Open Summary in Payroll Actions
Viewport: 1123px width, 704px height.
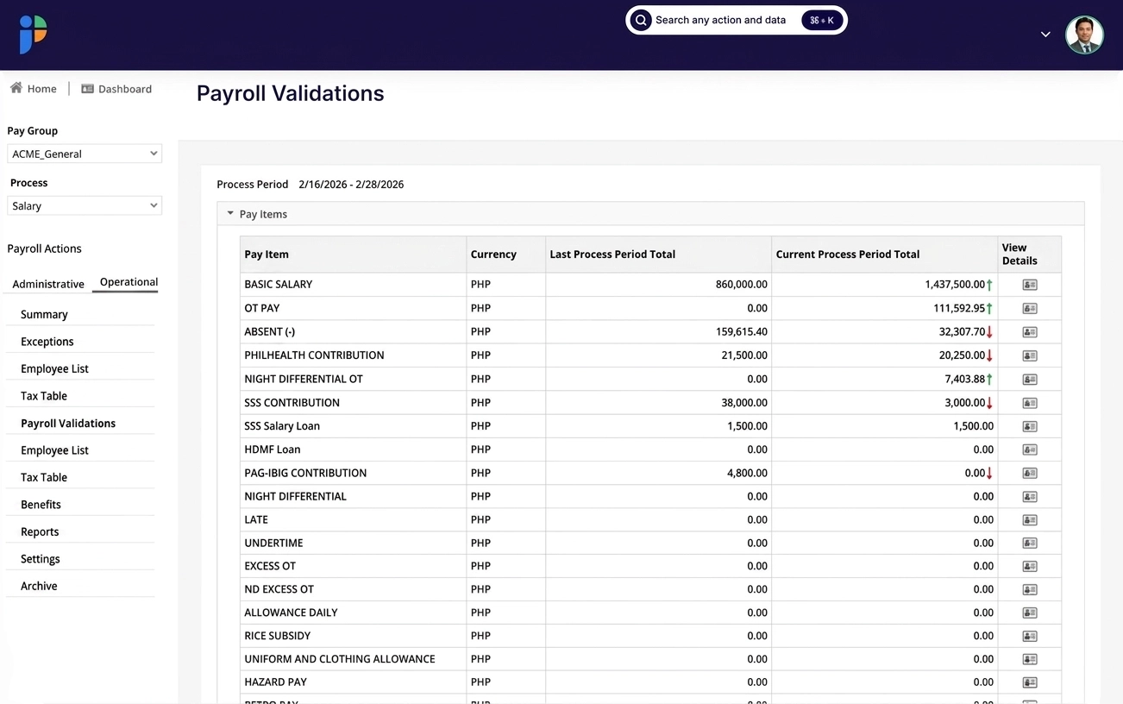[x=44, y=315]
